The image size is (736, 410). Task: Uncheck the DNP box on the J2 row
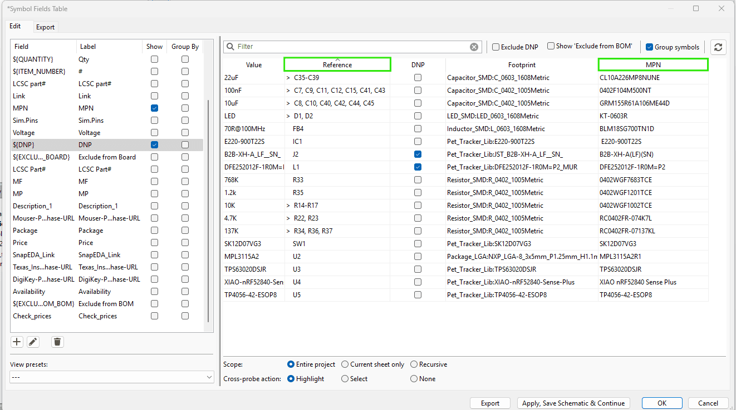pos(418,154)
